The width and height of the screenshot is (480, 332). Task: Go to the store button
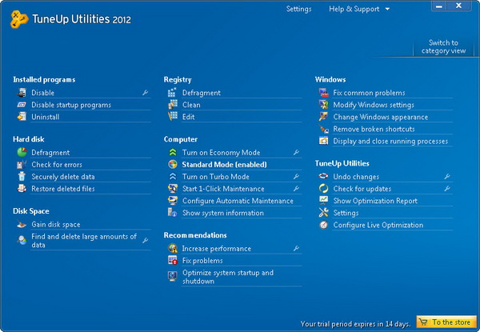[446, 322]
